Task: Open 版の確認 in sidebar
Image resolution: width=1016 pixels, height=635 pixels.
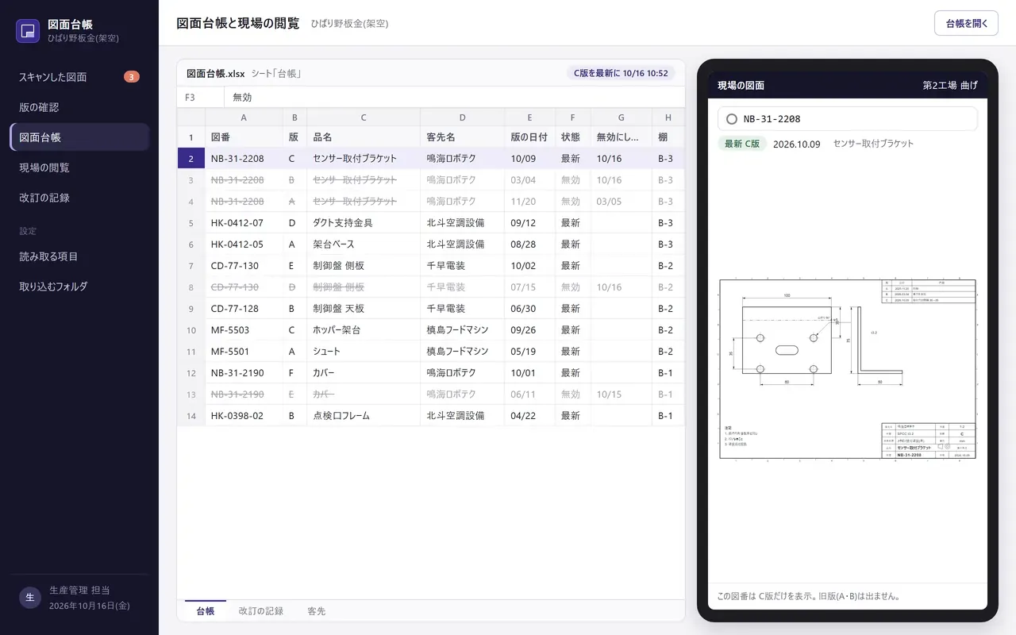Action: click(79, 107)
